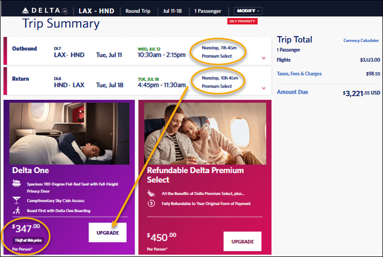Click the Delta One sleeping passenger photo
This screenshot has width=383, height=257.
coord(70,133)
